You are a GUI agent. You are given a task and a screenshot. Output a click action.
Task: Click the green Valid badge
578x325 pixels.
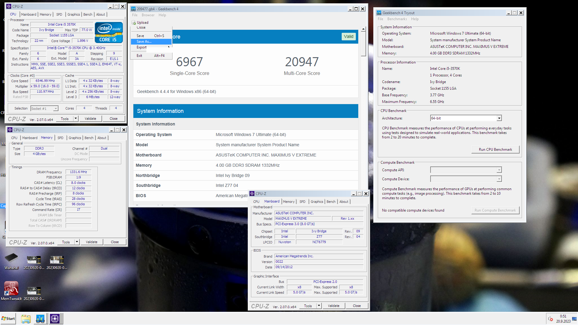[349, 37]
